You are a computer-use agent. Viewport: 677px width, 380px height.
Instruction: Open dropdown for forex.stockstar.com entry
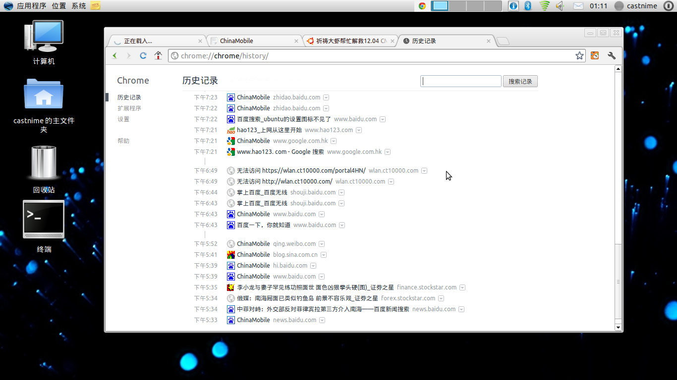[x=441, y=298]
